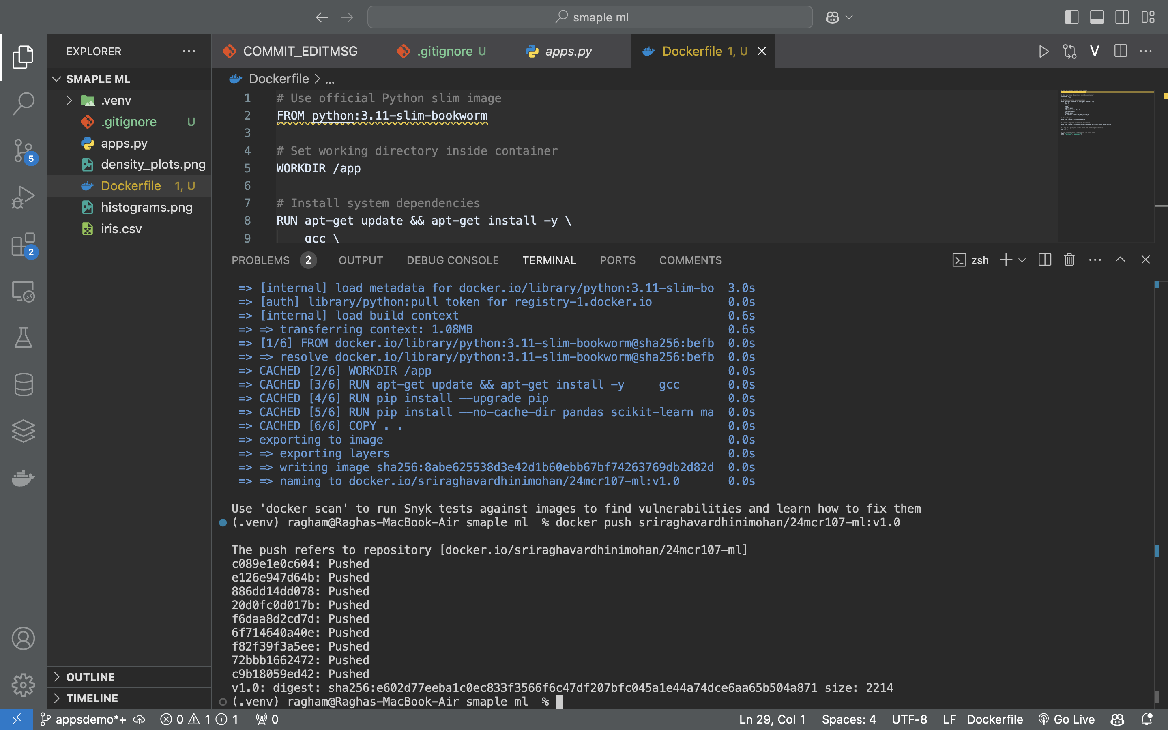Screen dimensions: 1168x730
Task: Open the COMMENTS panel tab
Action: click(690, 260)
